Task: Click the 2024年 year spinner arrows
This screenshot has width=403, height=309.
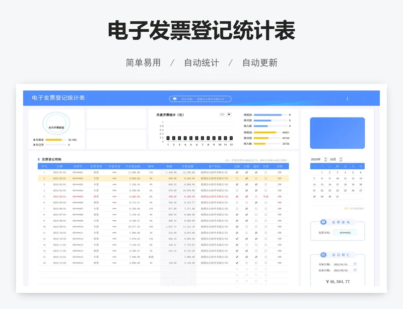Action: tap(325, 159)
